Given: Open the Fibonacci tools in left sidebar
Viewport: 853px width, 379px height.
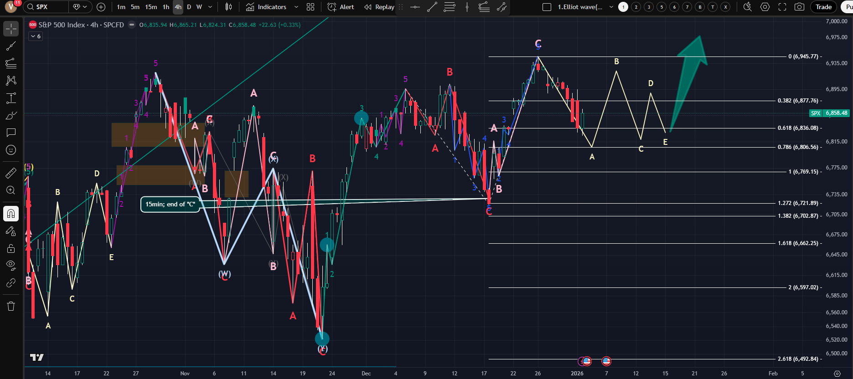Looking at the screenshot, I should click(11, 63).
